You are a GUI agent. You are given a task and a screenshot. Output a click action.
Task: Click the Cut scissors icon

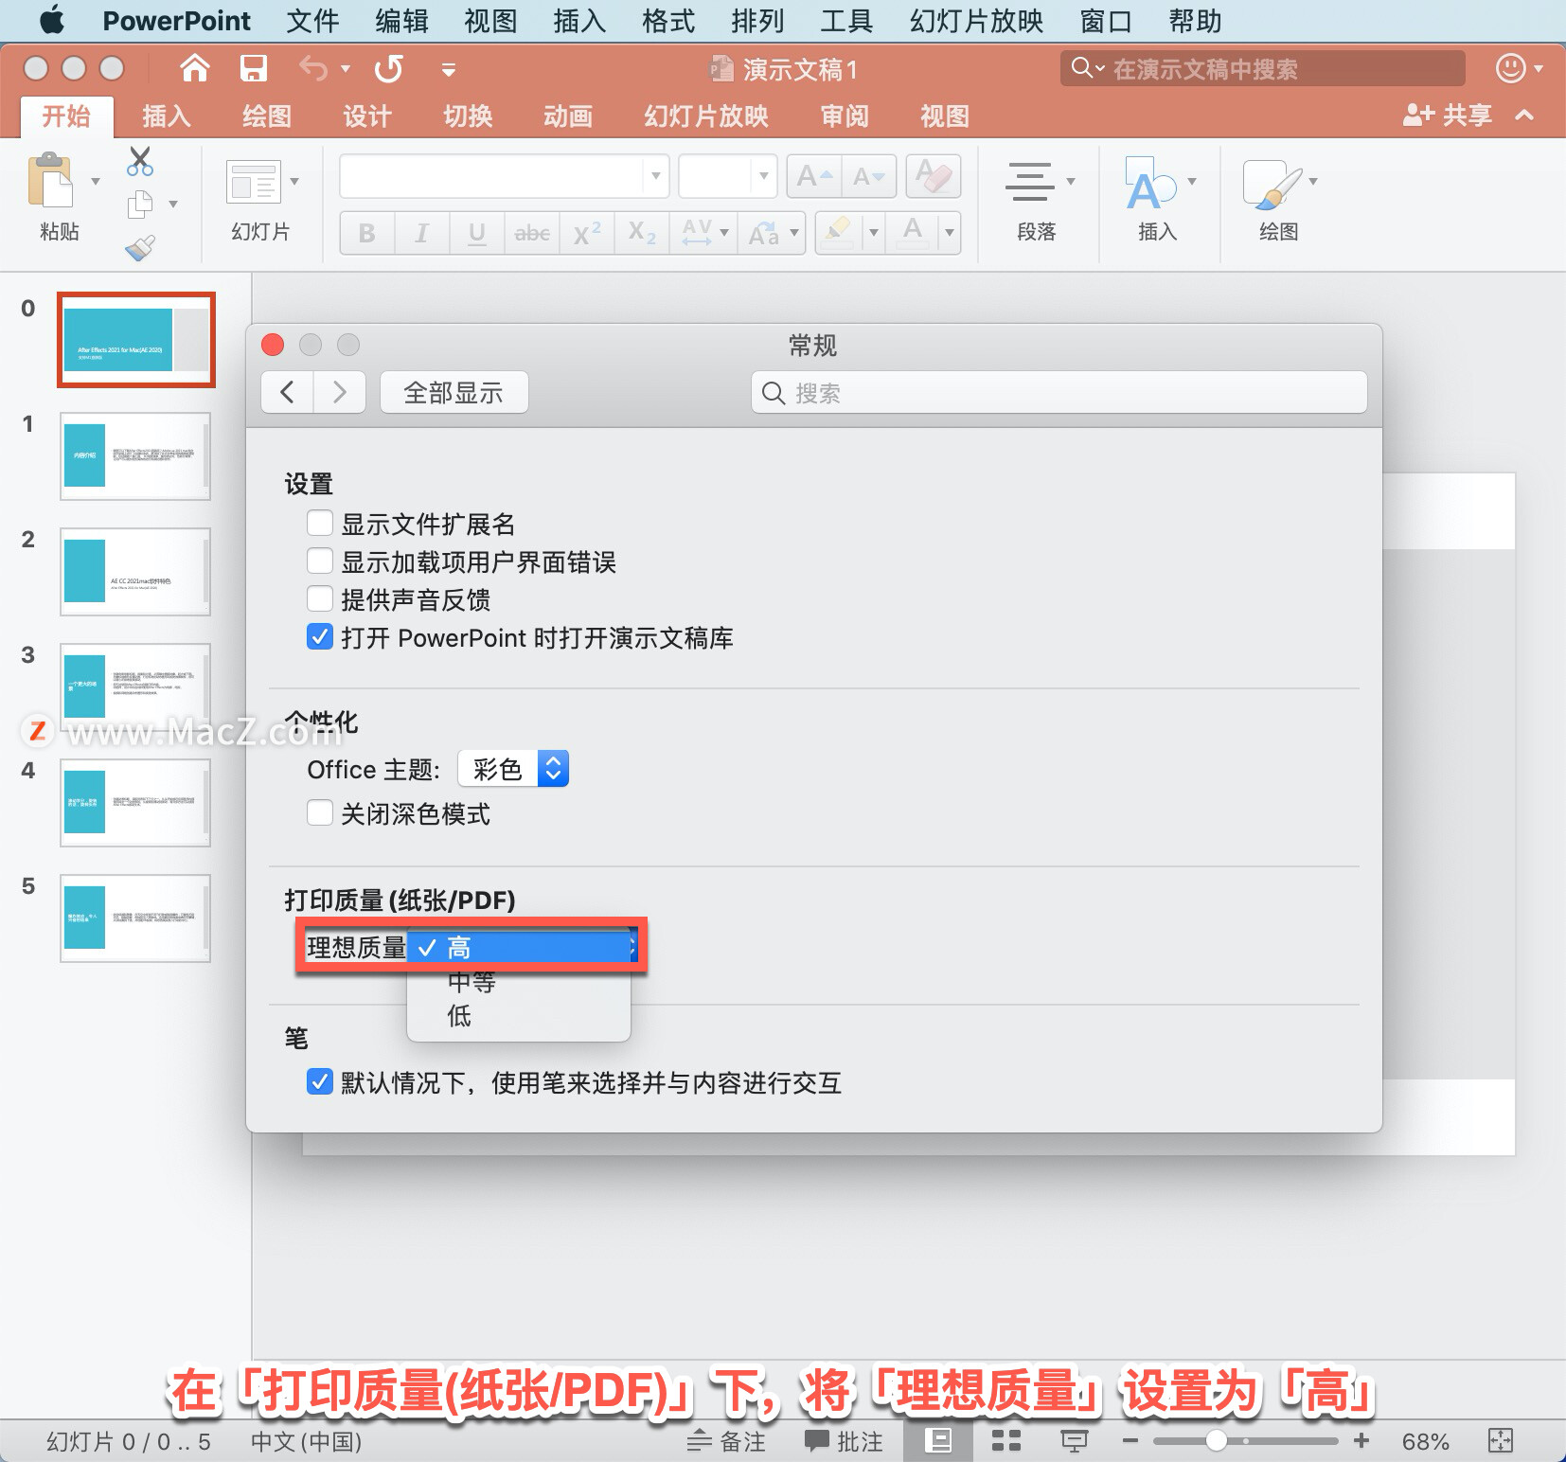coord(140,162)
